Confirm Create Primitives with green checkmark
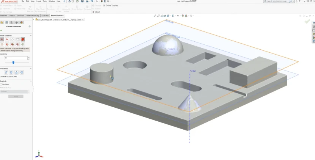The height and width of the screenshot is (160, 315). pos(1,30)
